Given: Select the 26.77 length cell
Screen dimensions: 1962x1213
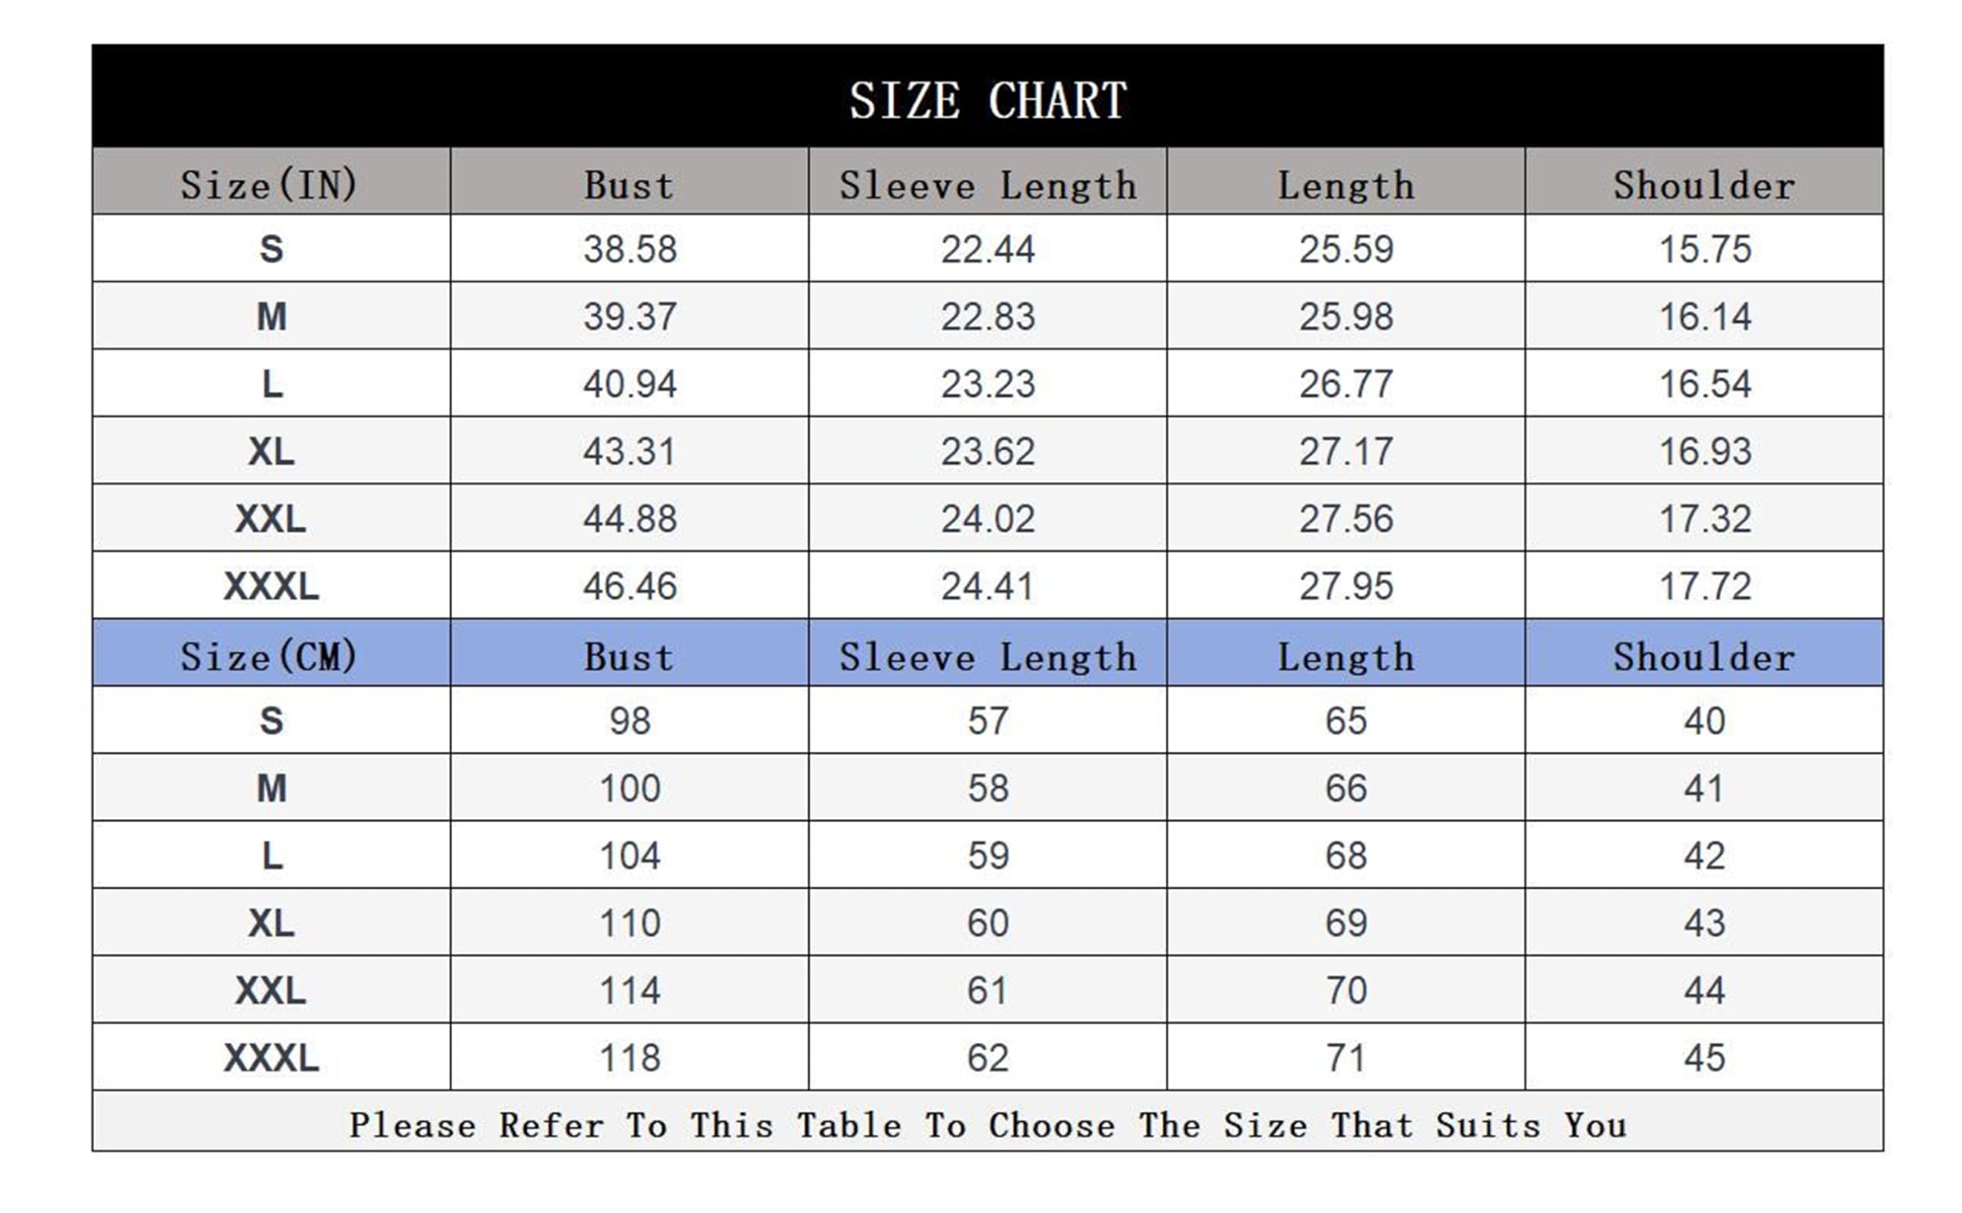Looking at the screenshot, I should 1346,383.
